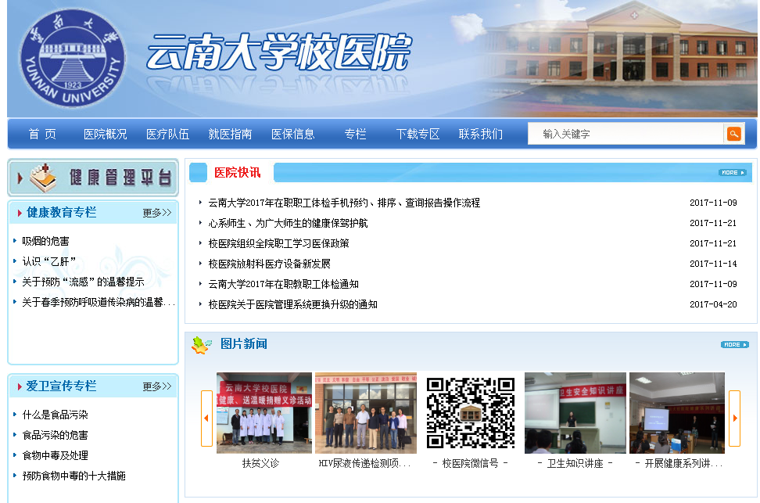
Task: Click the 爱卫宣传专栏 section heading
Action: pos(62,386)
